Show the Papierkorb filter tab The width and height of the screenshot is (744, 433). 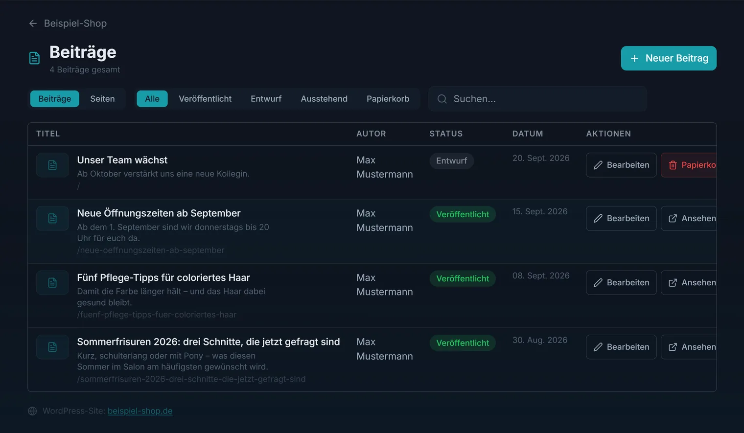(388, 99)
